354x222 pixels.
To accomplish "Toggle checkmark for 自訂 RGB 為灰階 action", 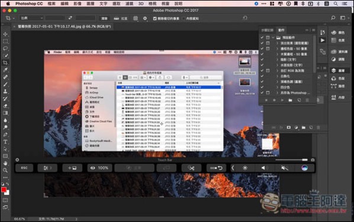I will click(x=262, y=70).
